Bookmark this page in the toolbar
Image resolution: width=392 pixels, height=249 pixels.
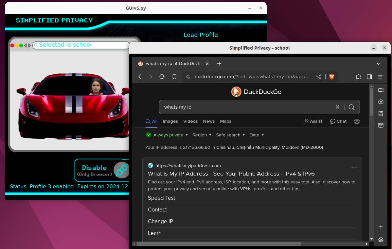[174, 77]
